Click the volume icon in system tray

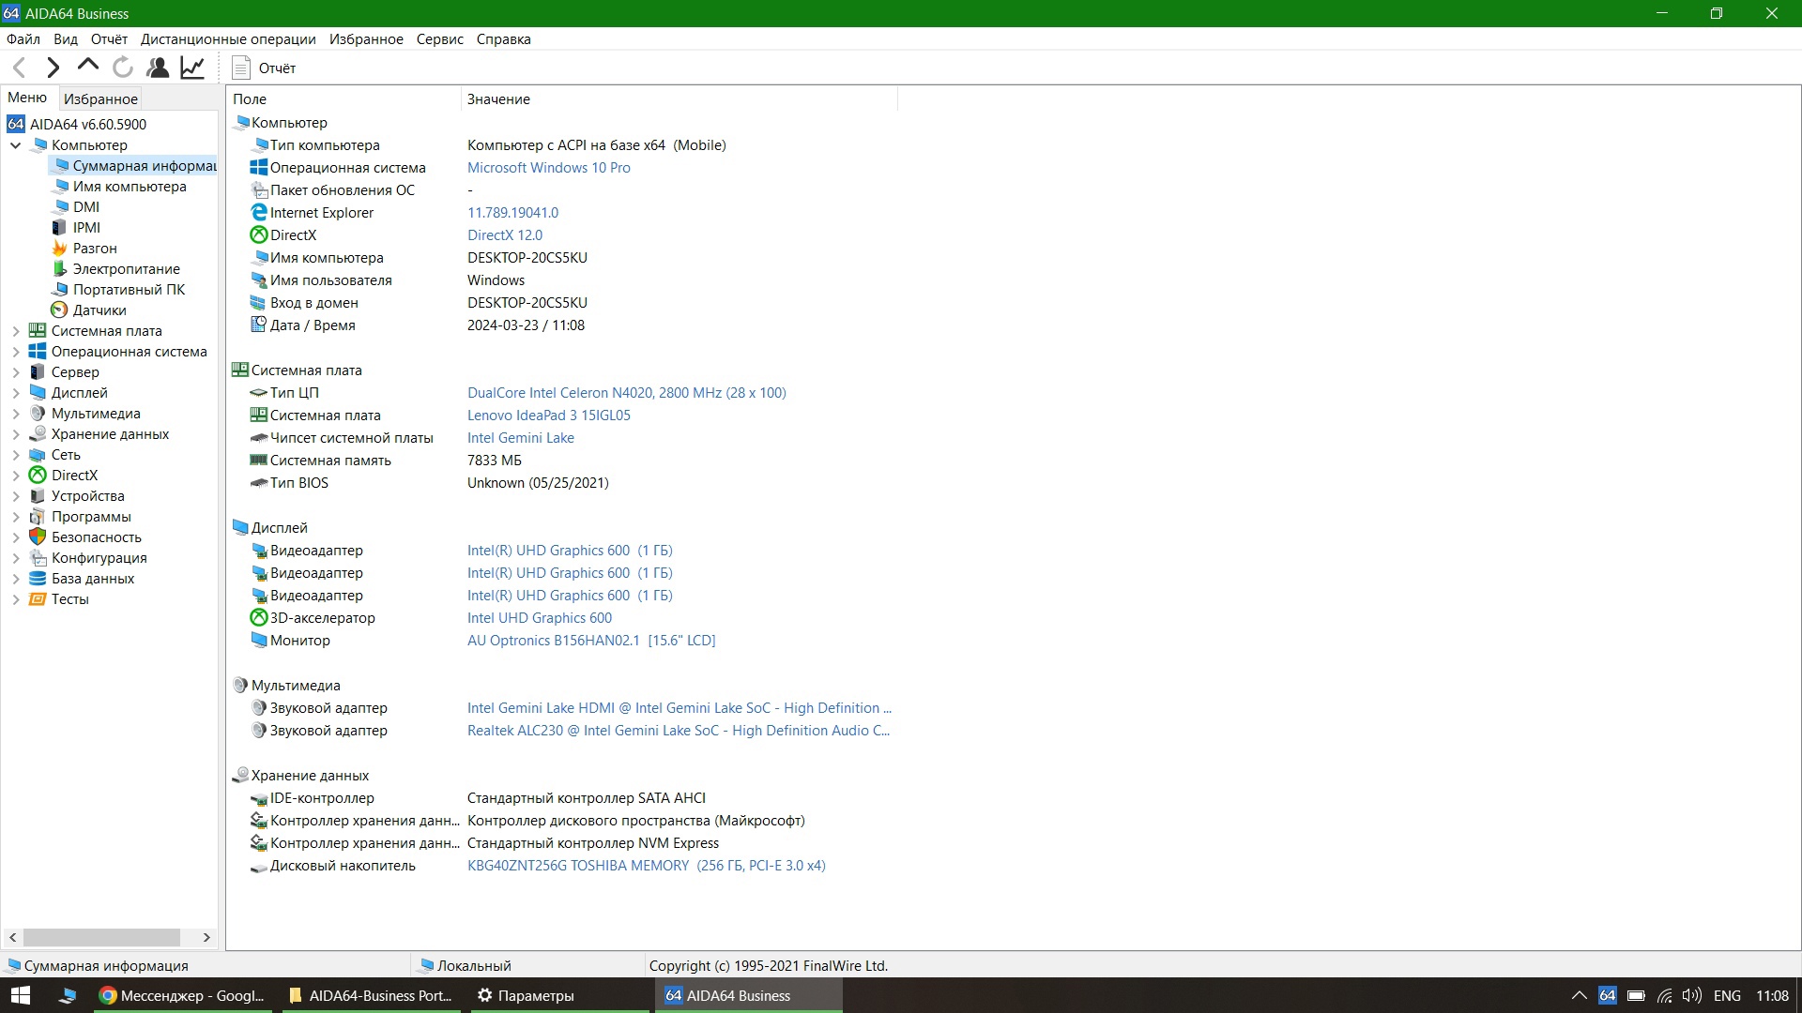click(x=1691, y=996)
